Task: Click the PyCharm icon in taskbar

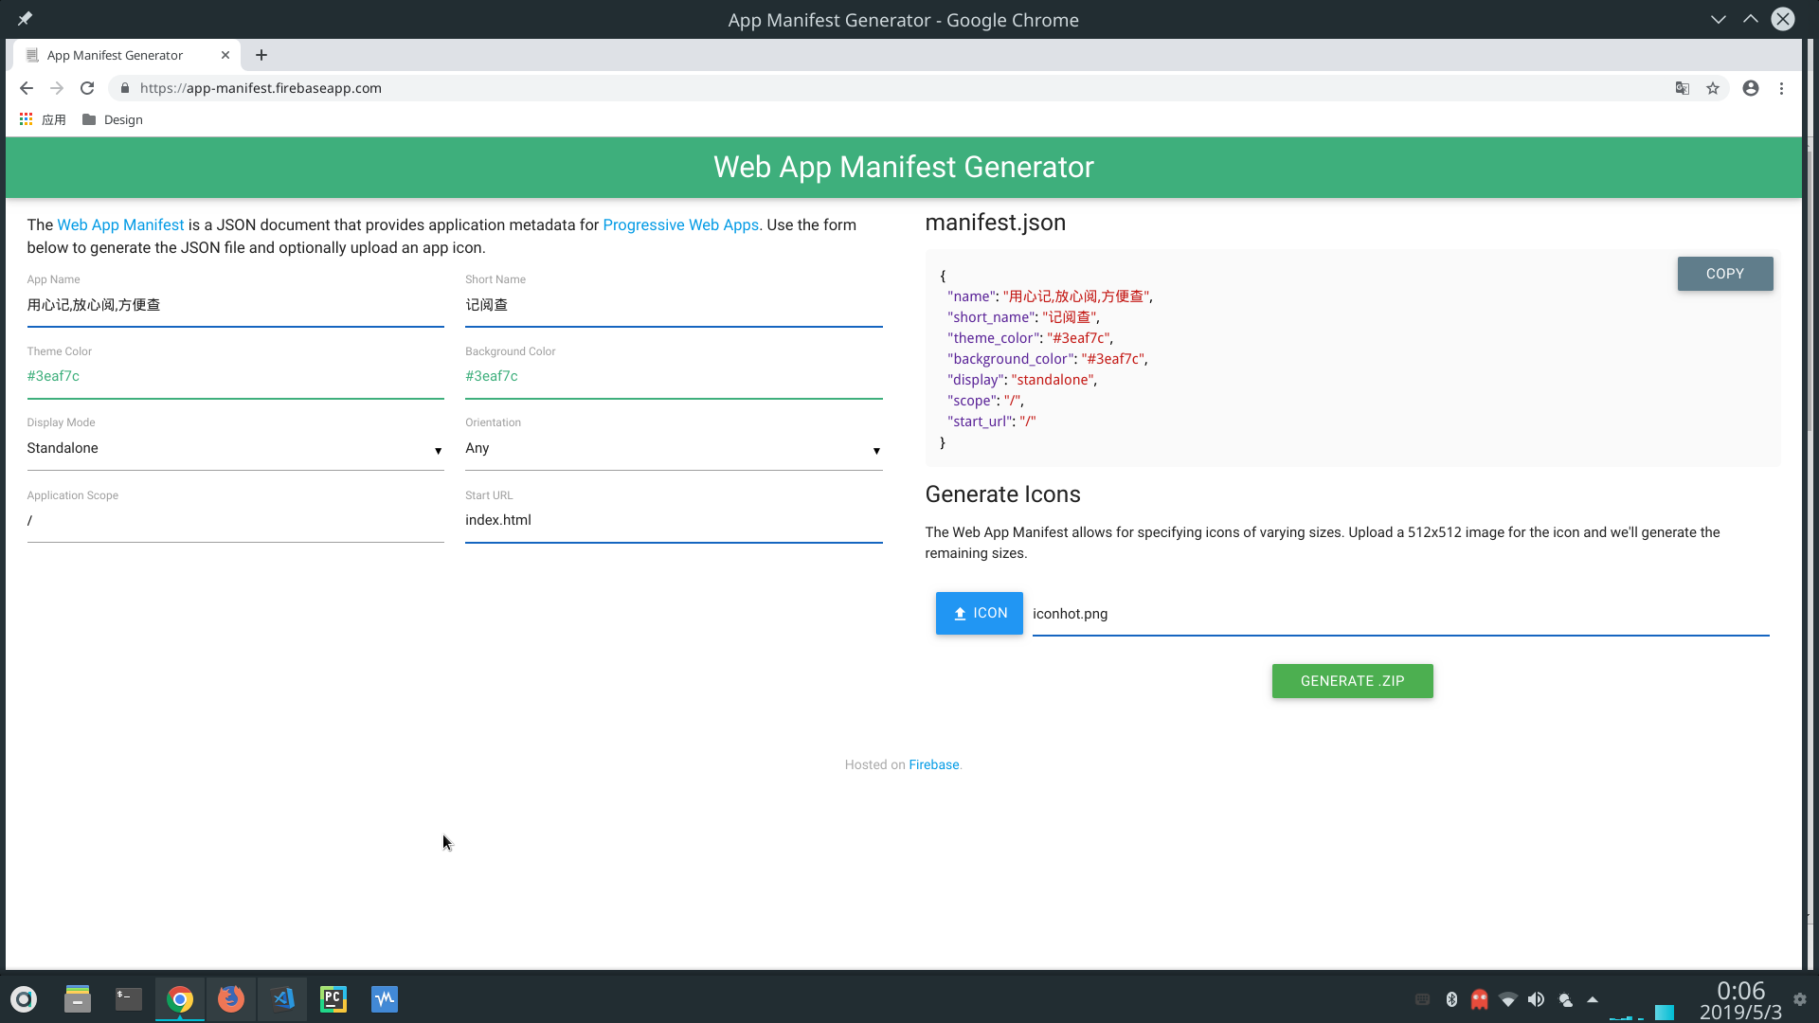Action: (x=333, y=998)
